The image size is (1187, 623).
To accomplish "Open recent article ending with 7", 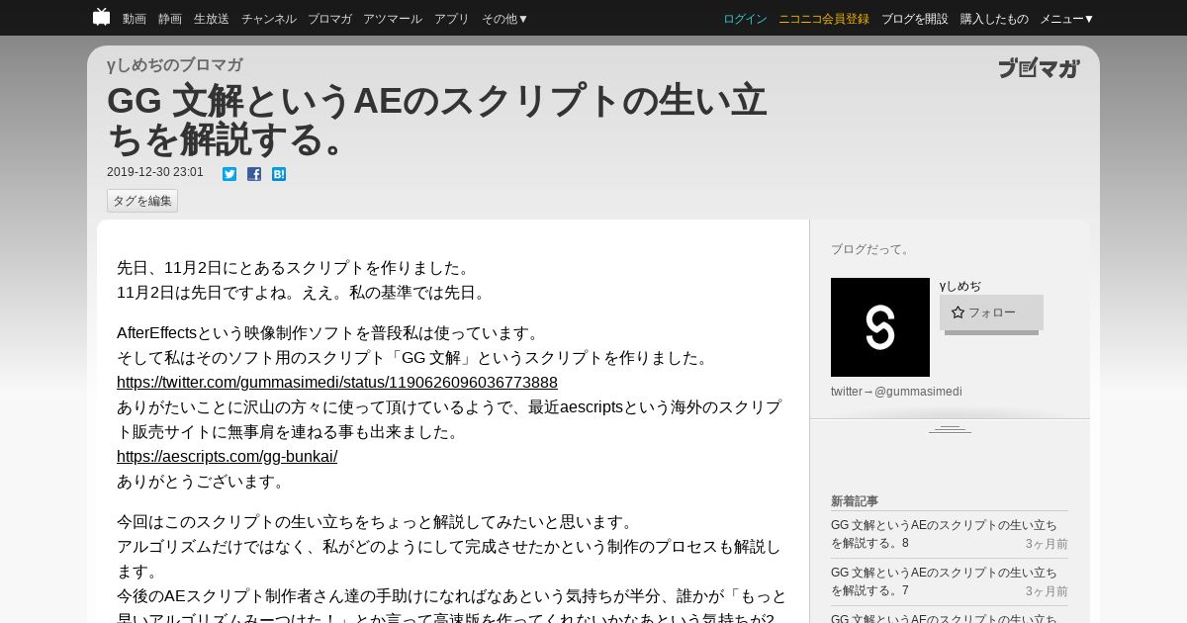I will [944, 581].
